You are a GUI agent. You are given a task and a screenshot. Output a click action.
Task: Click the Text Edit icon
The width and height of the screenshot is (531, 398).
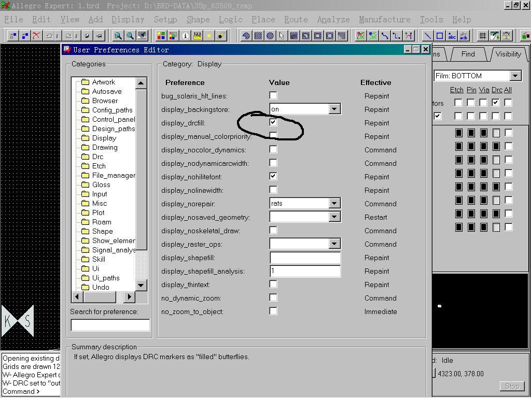point(464,36)
